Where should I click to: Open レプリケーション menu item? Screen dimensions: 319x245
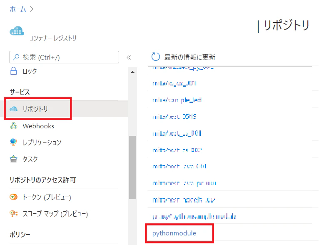[x=42, y=142]
